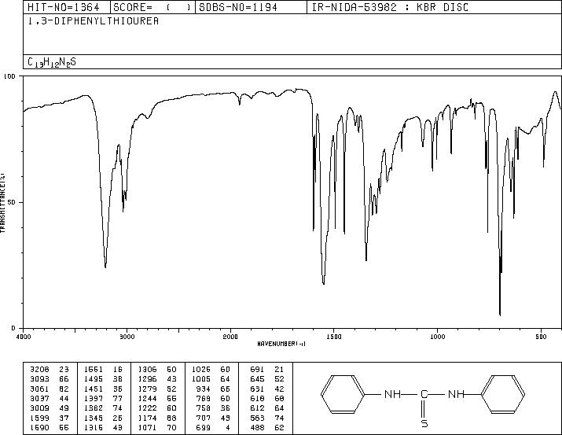The image size is (562, 435).
Task: Click the 500 x-axis tick label
Action: click(x=542, y=337)
